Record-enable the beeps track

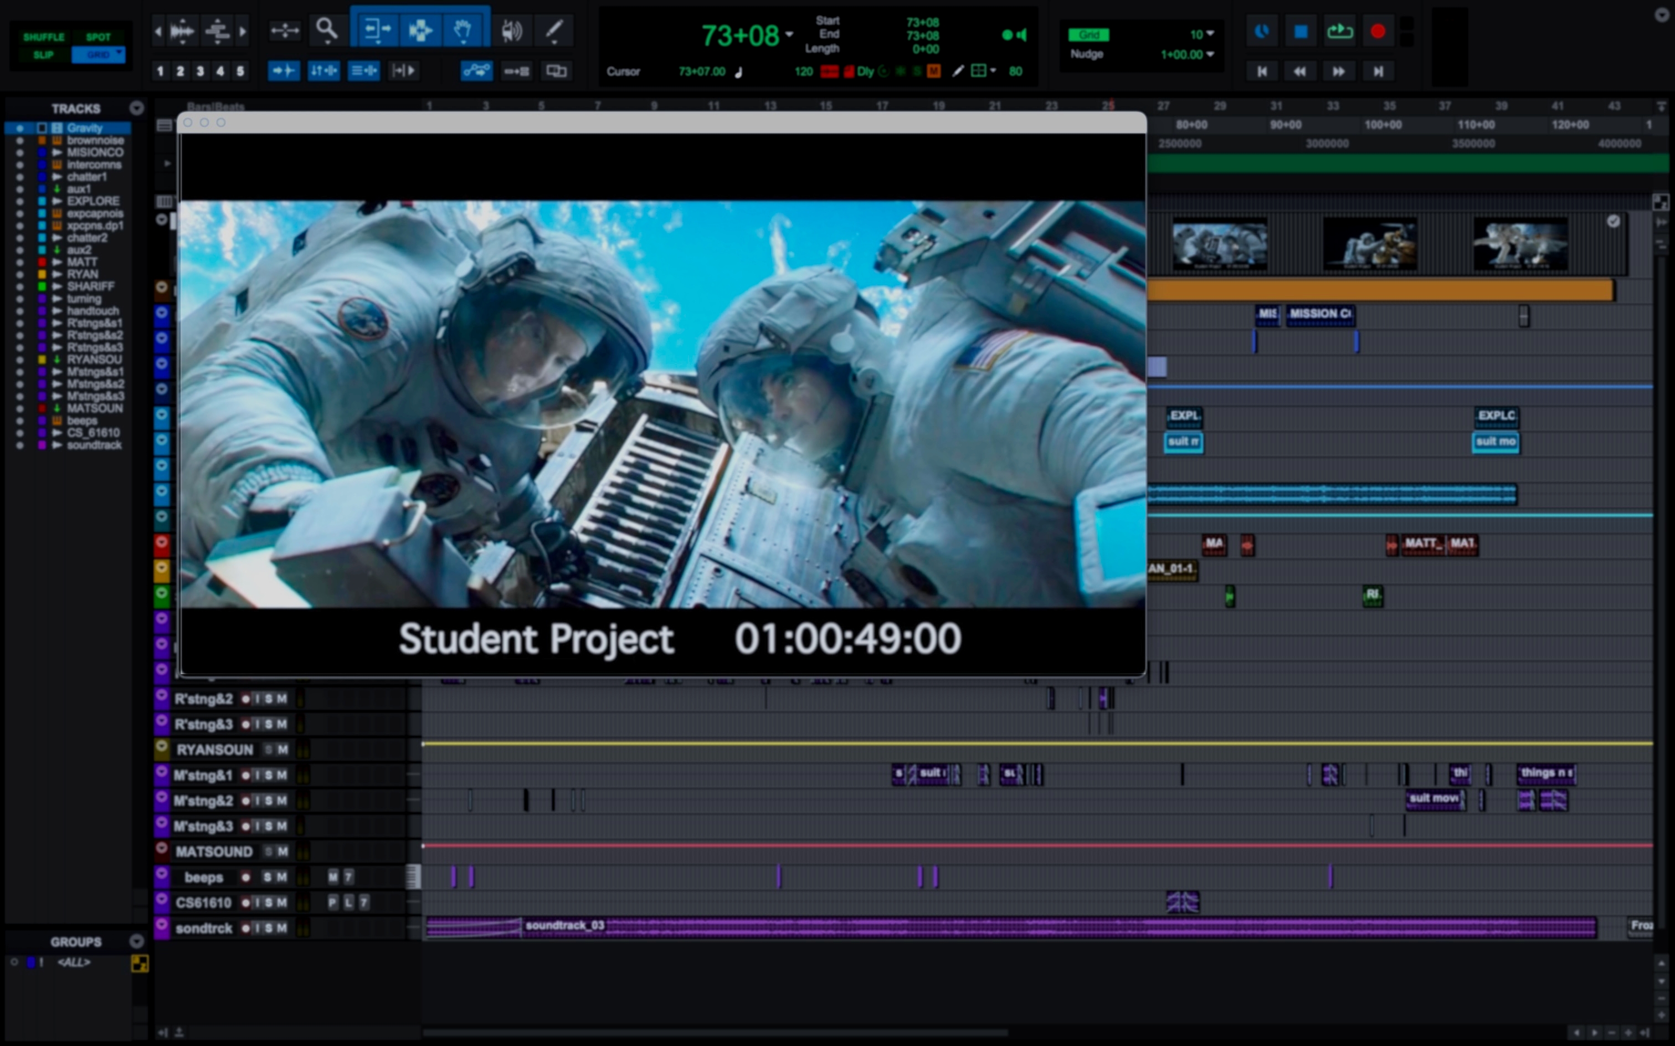click(245, 877)
